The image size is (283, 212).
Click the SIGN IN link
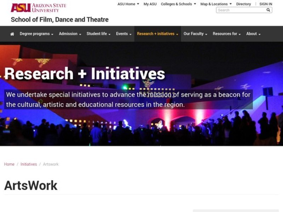tap(266, 4)
